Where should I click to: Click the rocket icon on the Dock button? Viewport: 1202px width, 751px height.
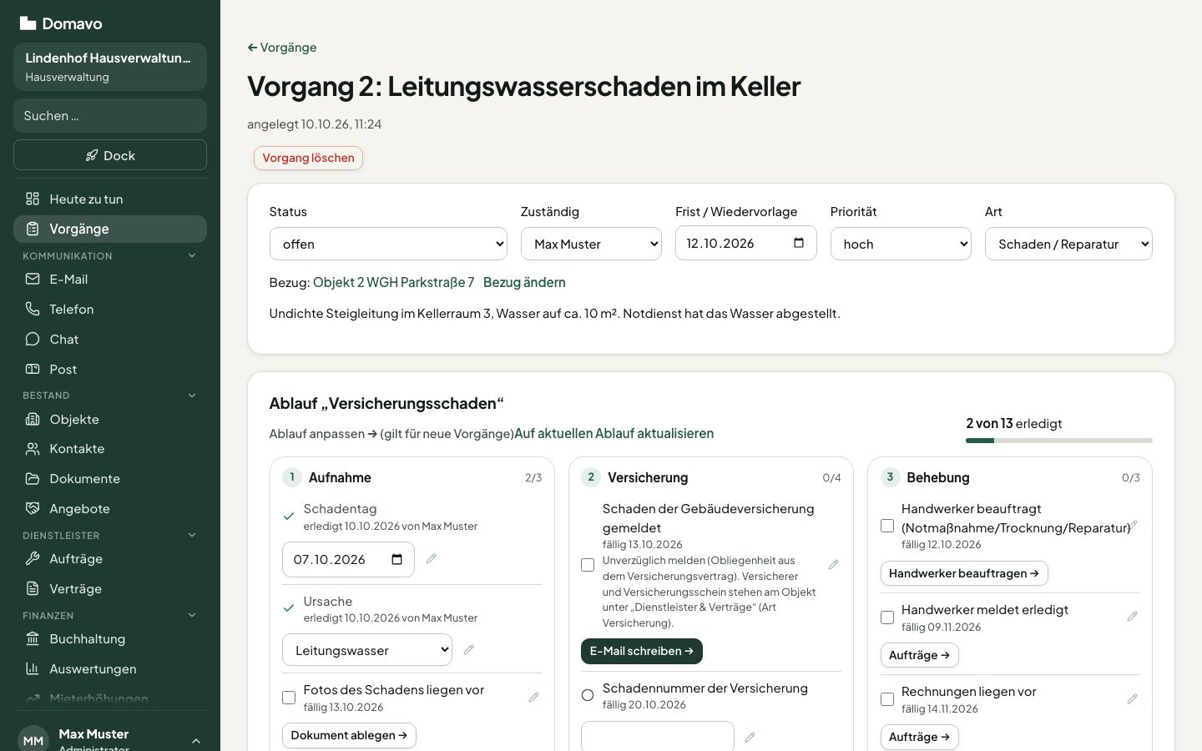pyautogui.click(x=92, y=155)
